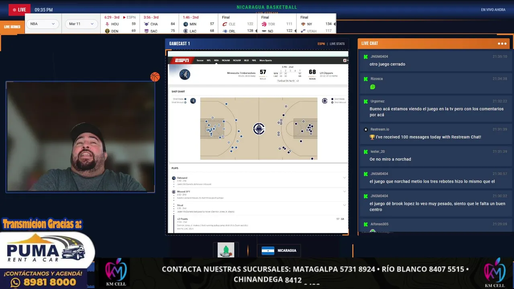This screenshot has width=514, height=289.
Task: Click the Clippers icon on Missed 3PT play
Action: [174, 191]
